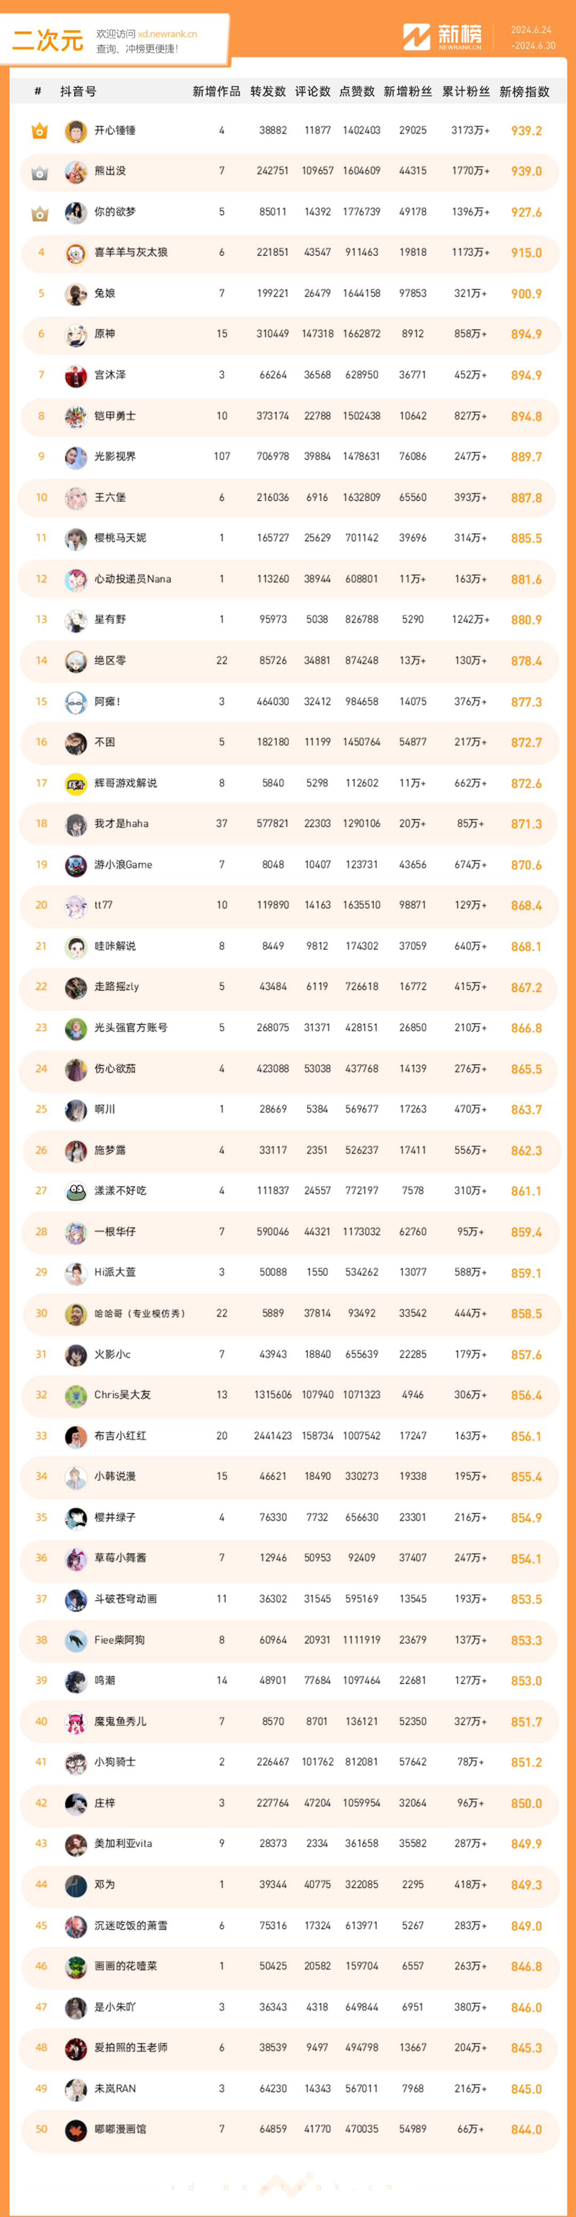Viewport: 576px width, 2217px height.
Task: Select the 累计粉丝 column header
Action: [466, 91]
